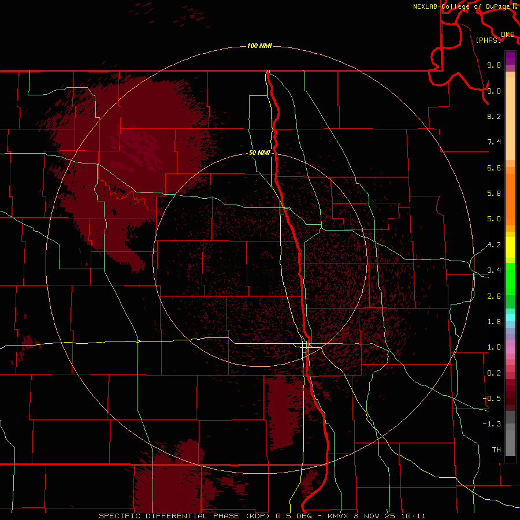Click the -0.5 legend value
Viewport: 520px width, 520px height.
point(492,399)
